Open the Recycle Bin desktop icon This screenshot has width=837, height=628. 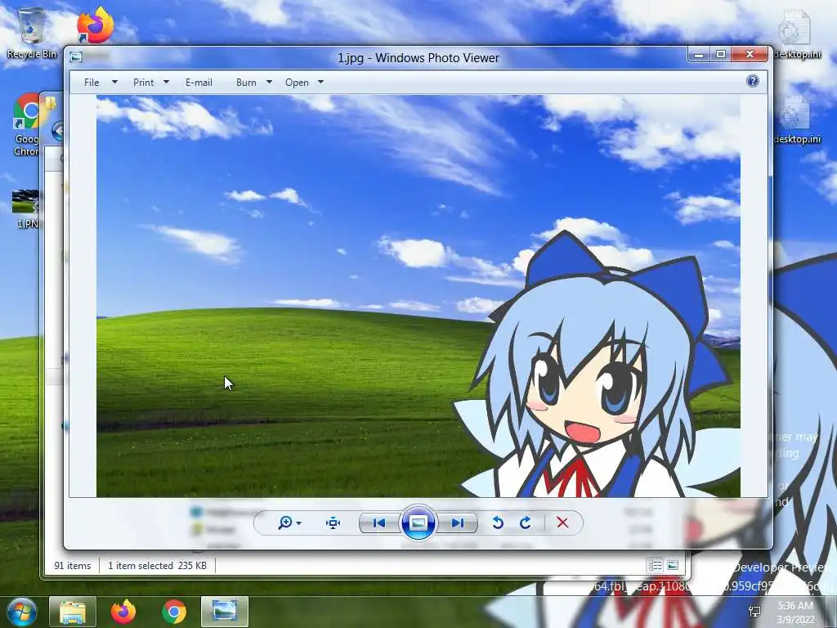(32, 33)
